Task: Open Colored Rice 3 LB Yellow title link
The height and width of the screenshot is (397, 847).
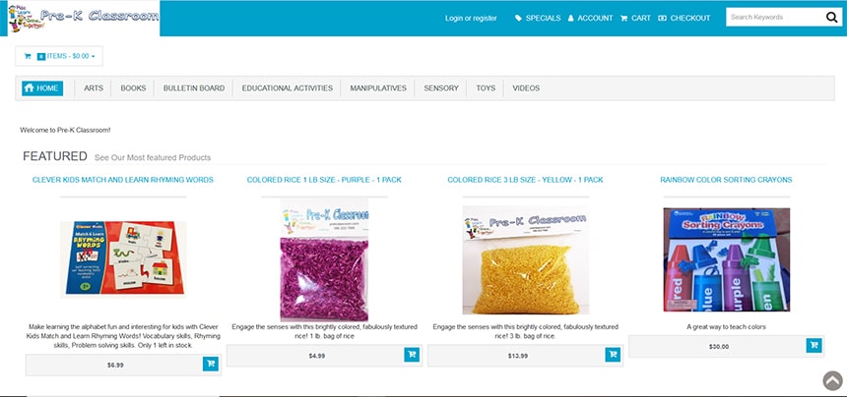Action: click(x=525, y=180)
